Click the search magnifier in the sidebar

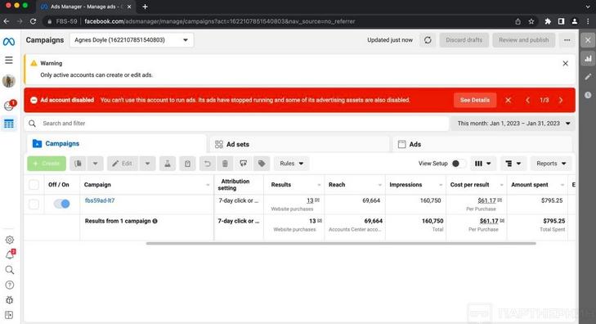coord(10,270)
